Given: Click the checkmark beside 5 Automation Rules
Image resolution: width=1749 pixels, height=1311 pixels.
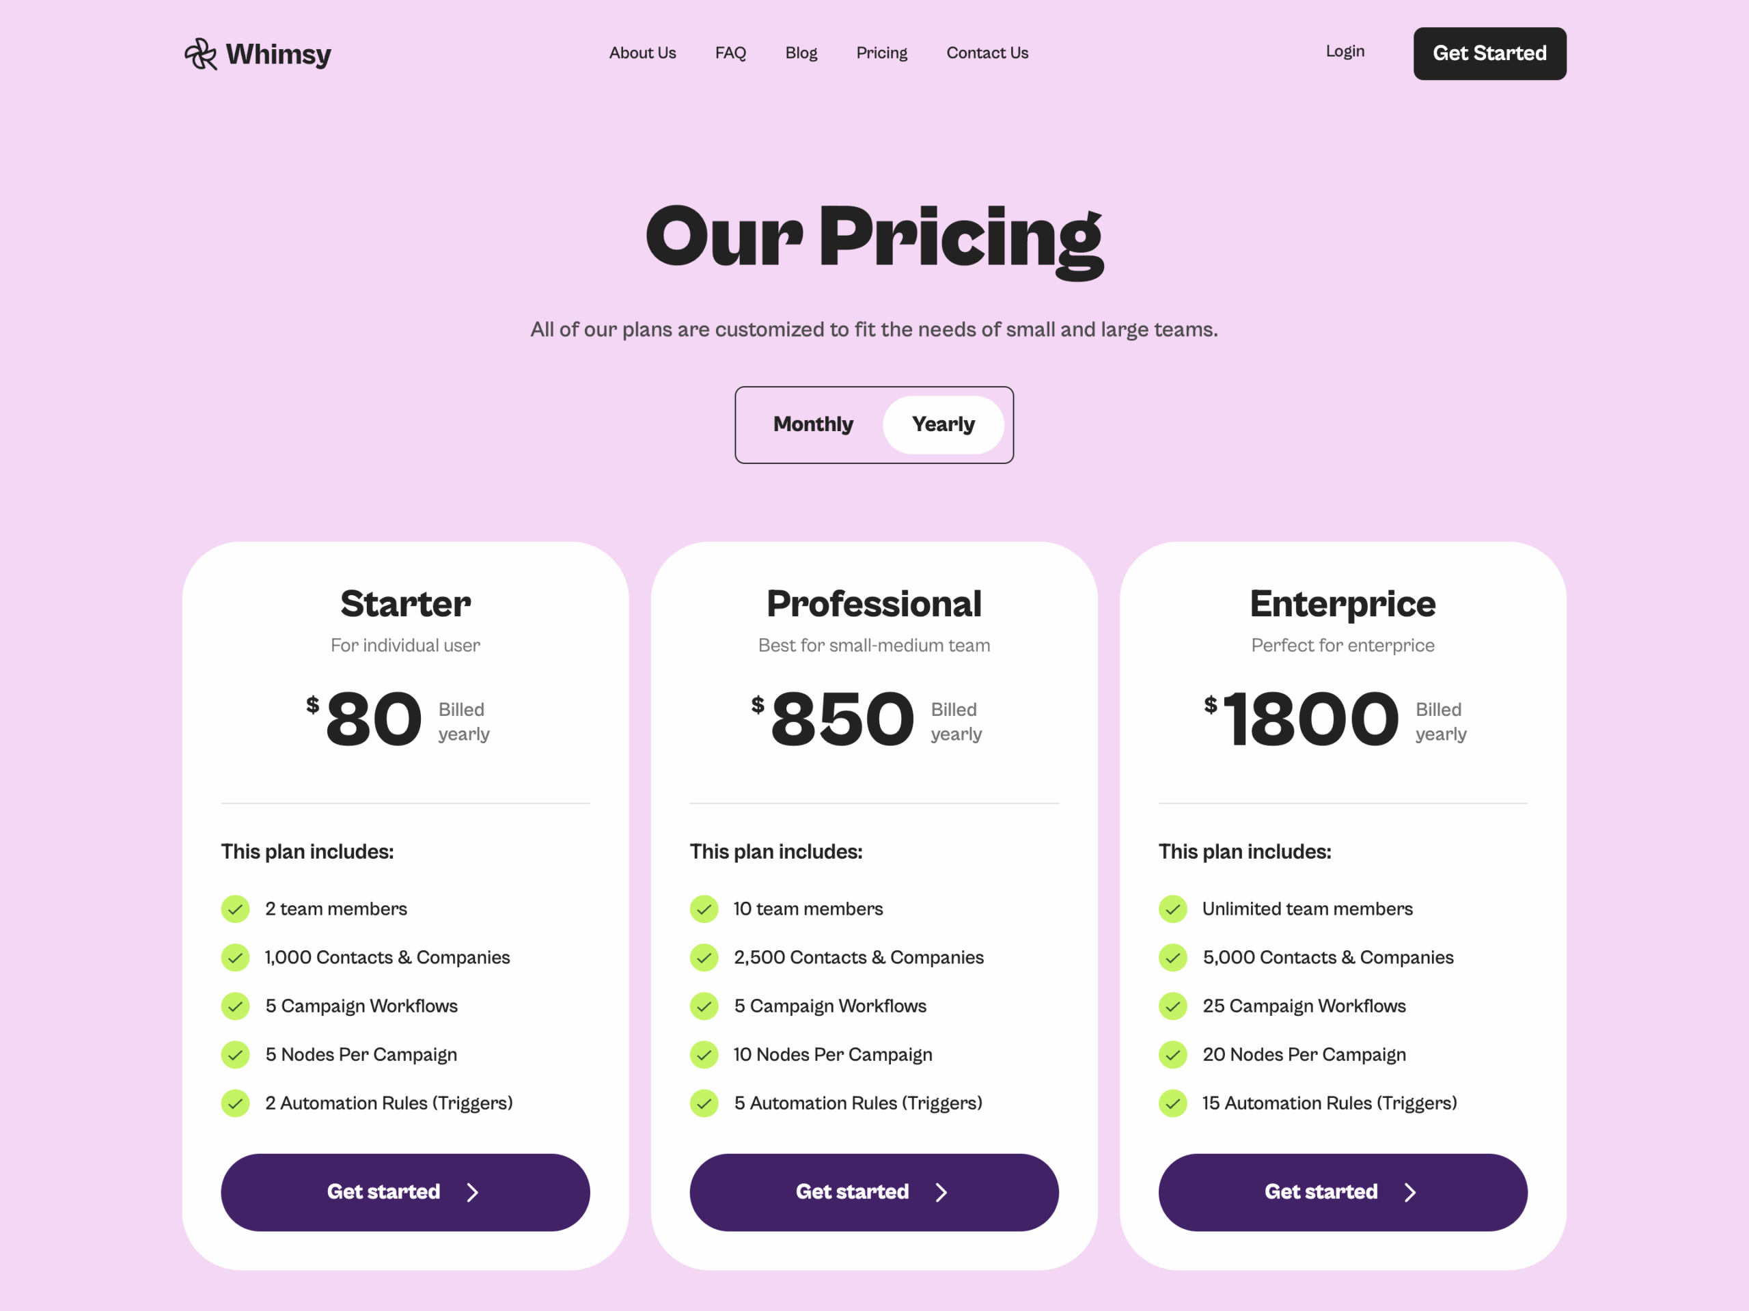Looking at the screenshot, I should [704, 1103].
